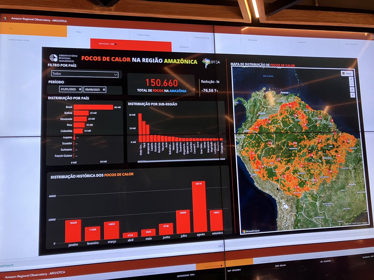
Task: Open the end date calendar picker icon
Action: 104,90
